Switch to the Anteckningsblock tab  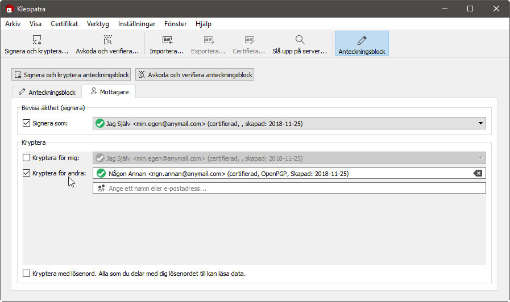[47, 92]
